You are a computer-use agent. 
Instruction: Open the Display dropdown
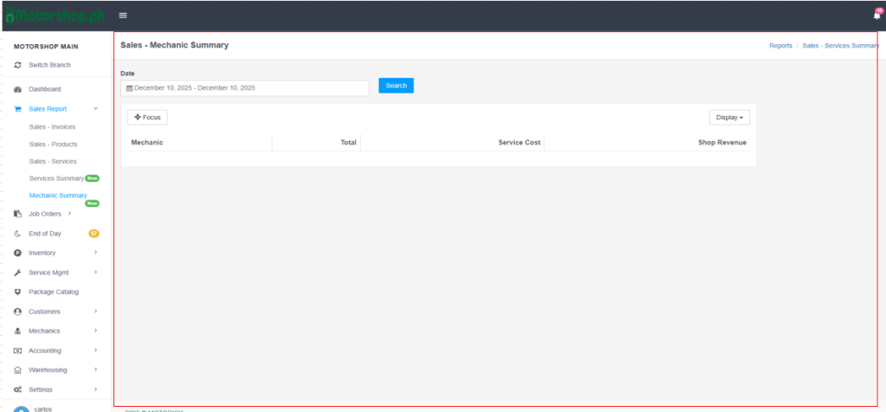[729, 117]
